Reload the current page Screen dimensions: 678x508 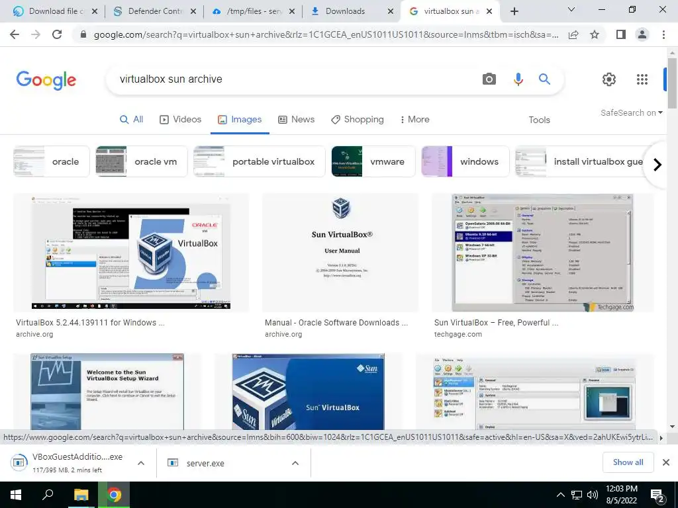[x=57, y=34]
